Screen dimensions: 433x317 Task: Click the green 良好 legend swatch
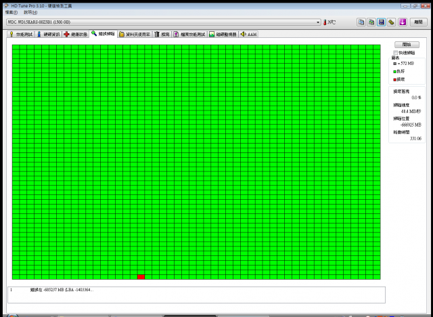pyautogui.click(x=394, y=72)
